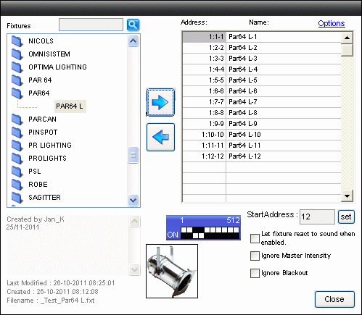The width and height of the screenshot is (362, 315).
Task: Open the NICOLS folder icon
Action: click(17, 41)
